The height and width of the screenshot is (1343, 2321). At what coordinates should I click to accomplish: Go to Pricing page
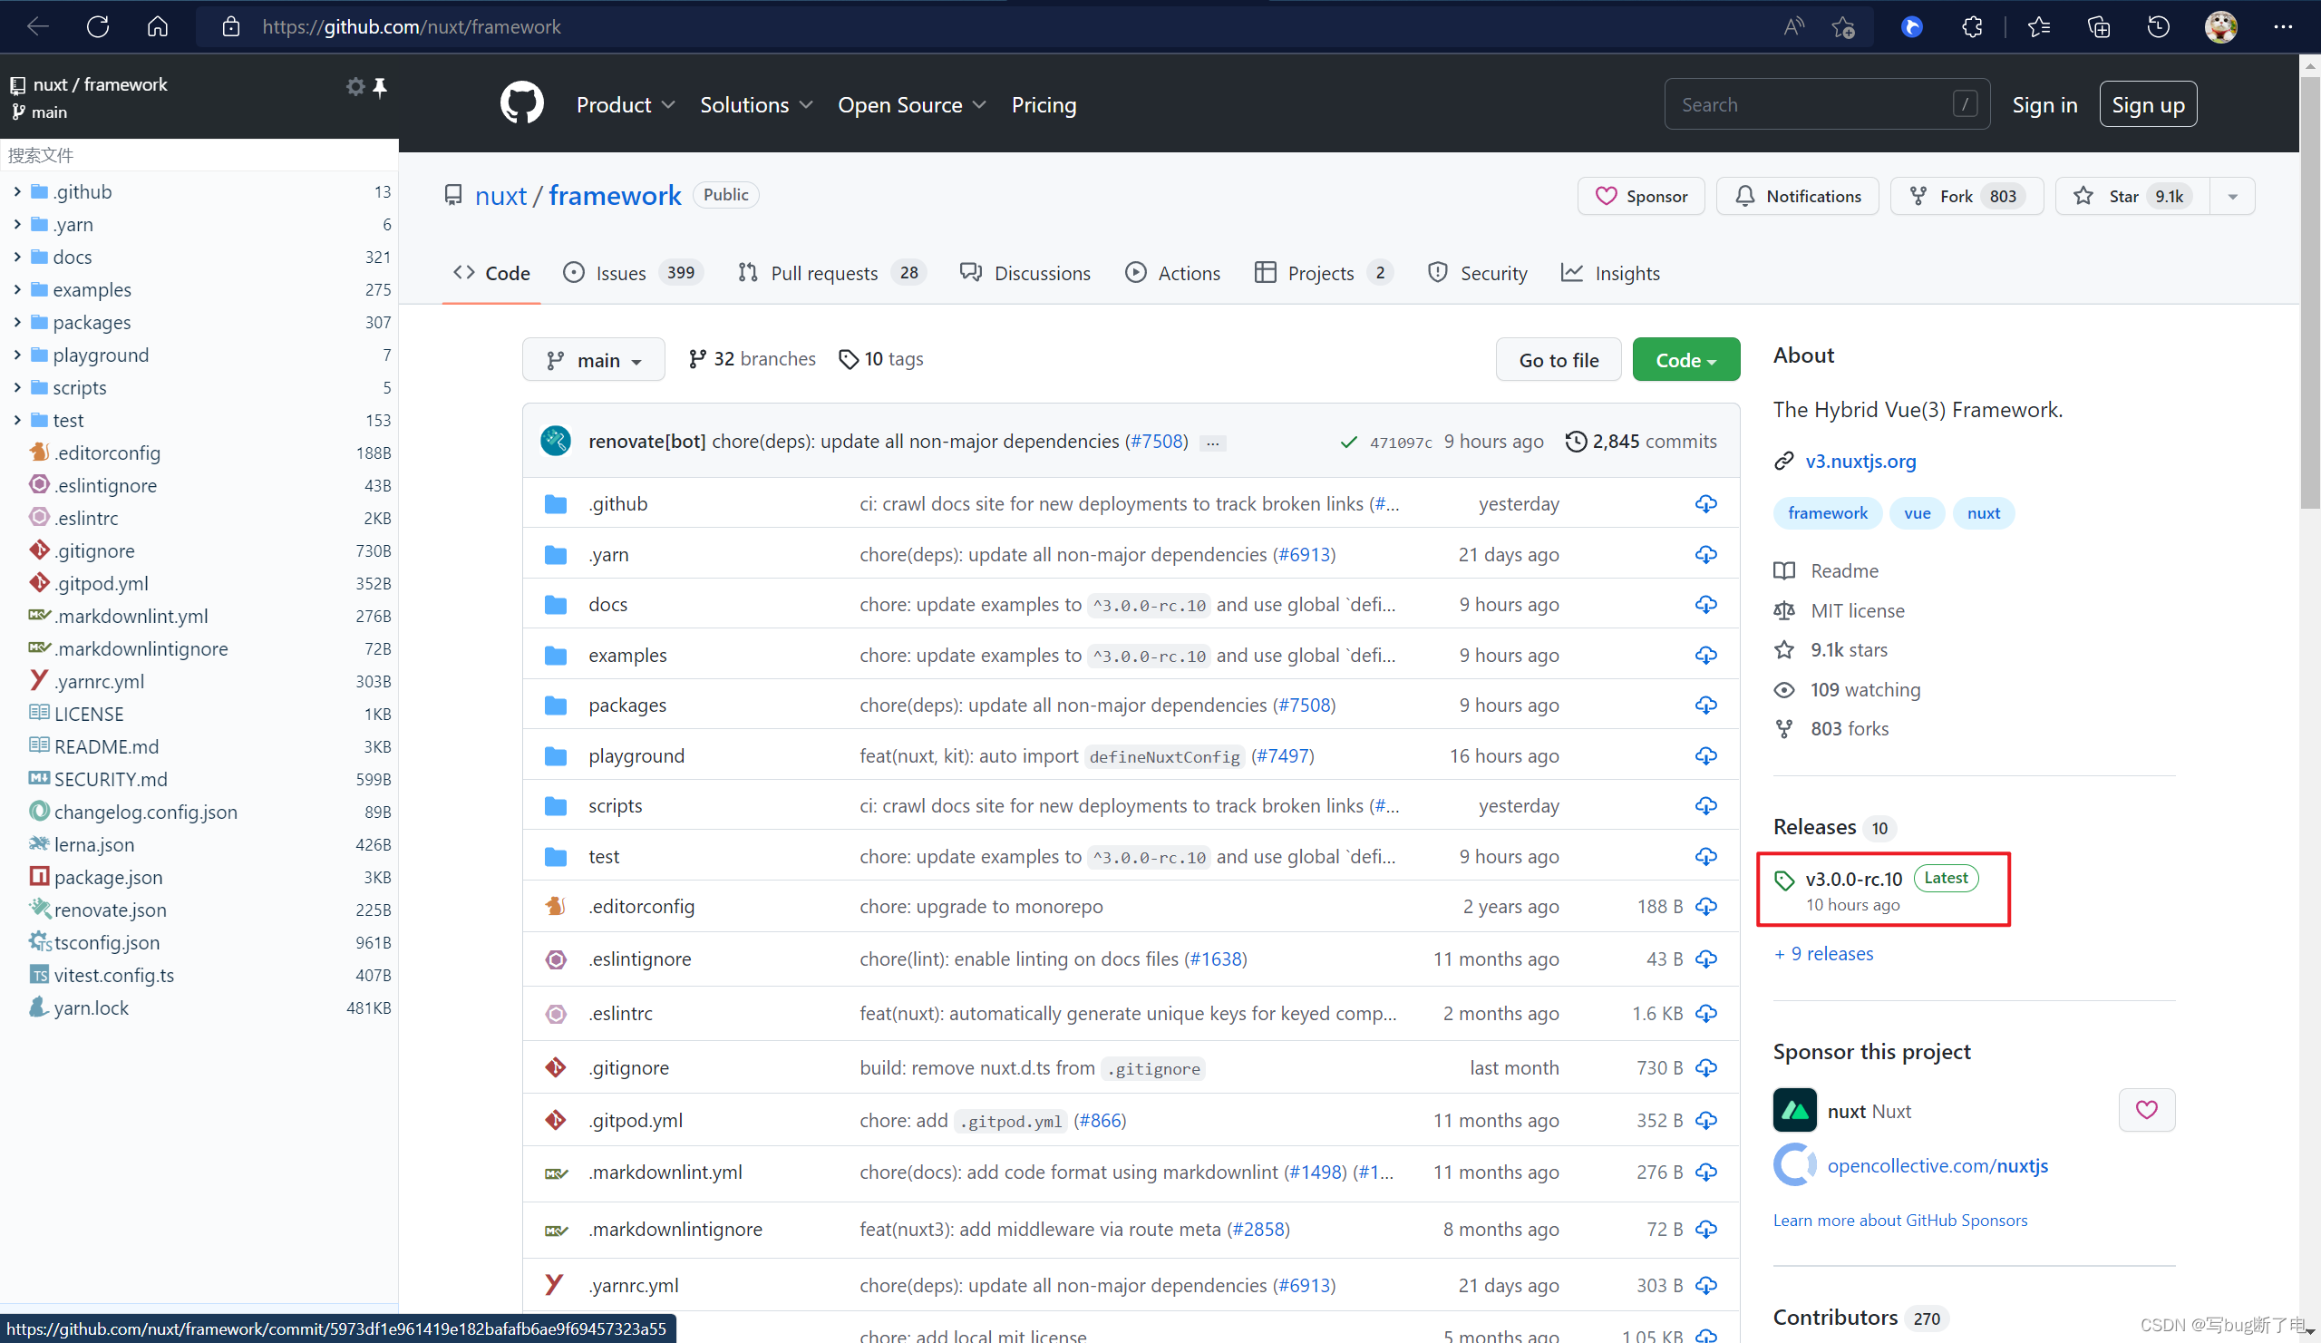click(x=1044, y=105)
